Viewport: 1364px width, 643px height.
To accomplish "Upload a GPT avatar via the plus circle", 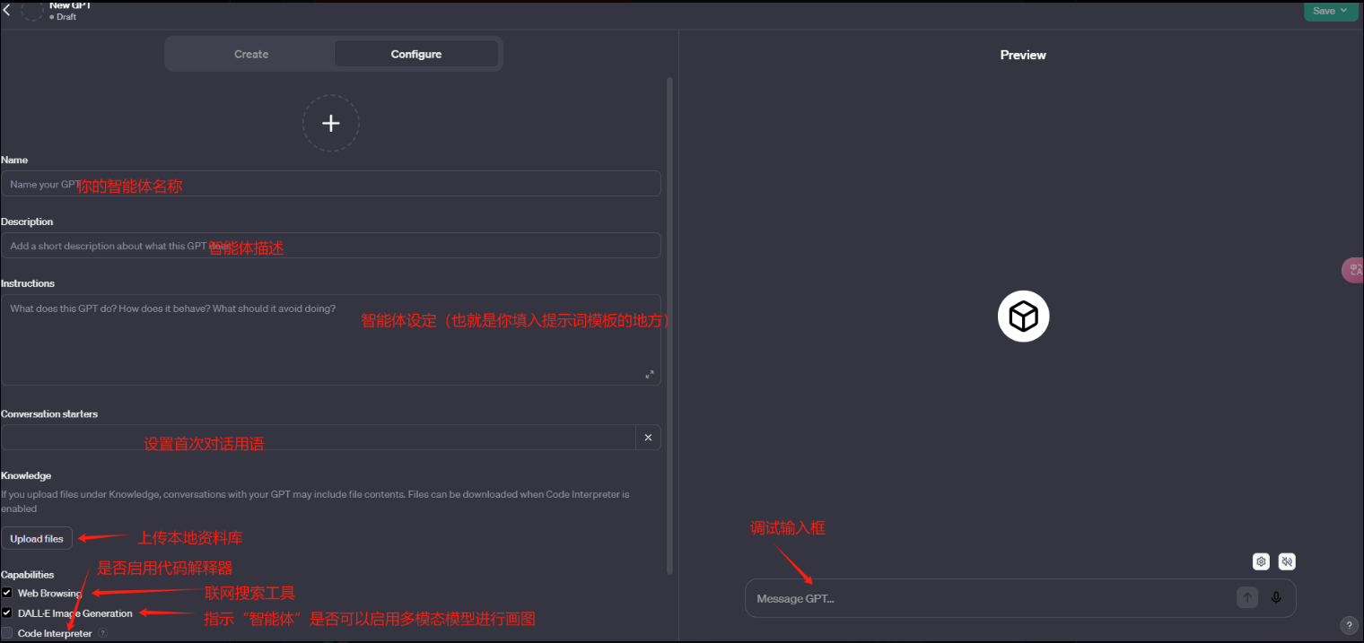I will [331, 124].
